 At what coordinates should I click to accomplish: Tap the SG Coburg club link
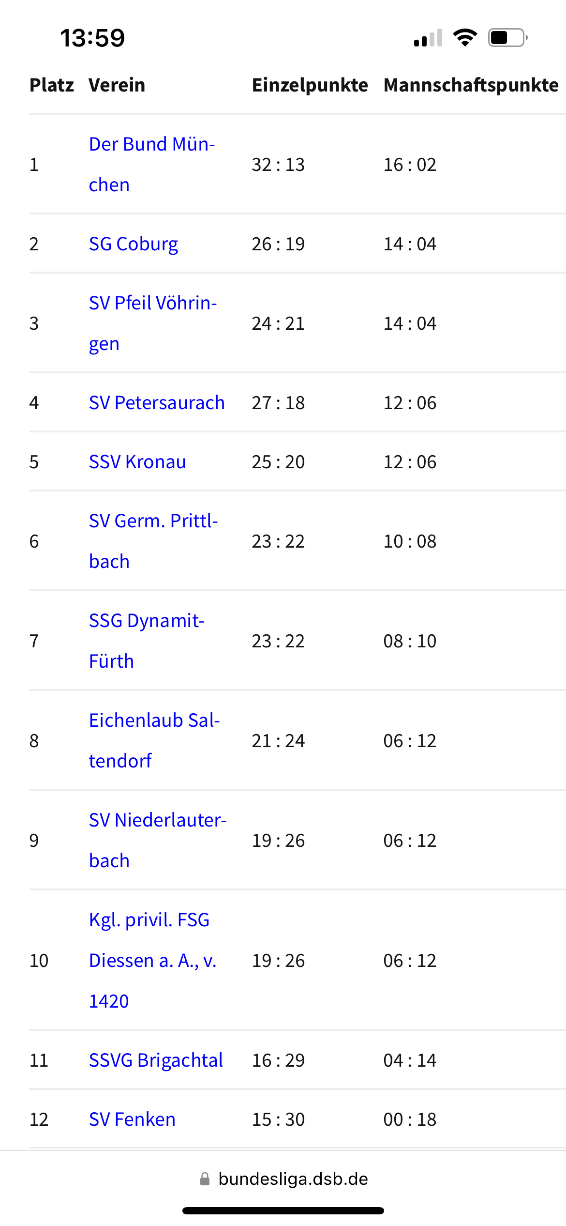[x=133, y=244]
